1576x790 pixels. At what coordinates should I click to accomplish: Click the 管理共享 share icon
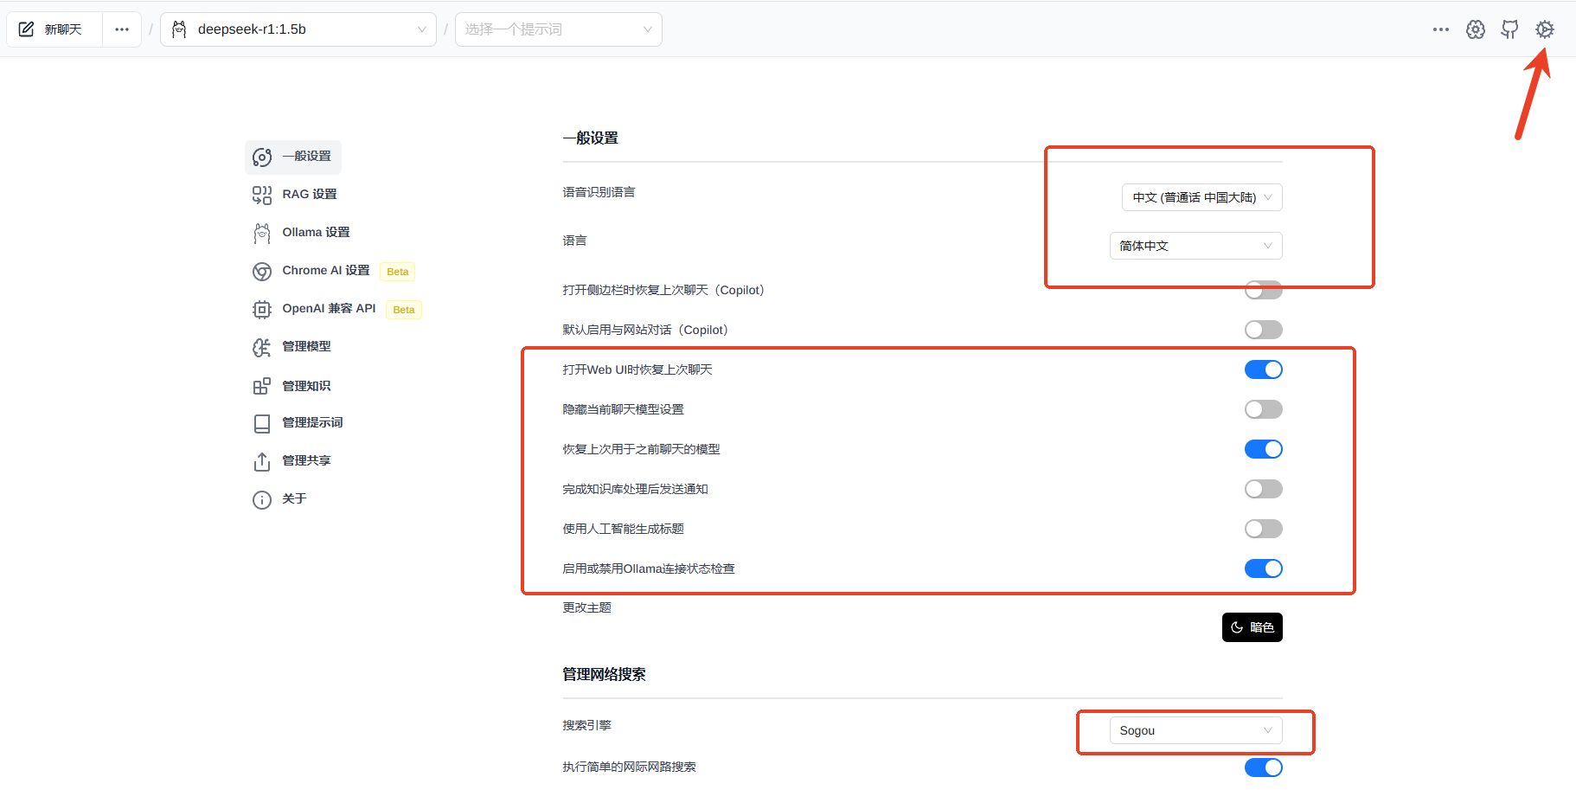click(261, 461)
